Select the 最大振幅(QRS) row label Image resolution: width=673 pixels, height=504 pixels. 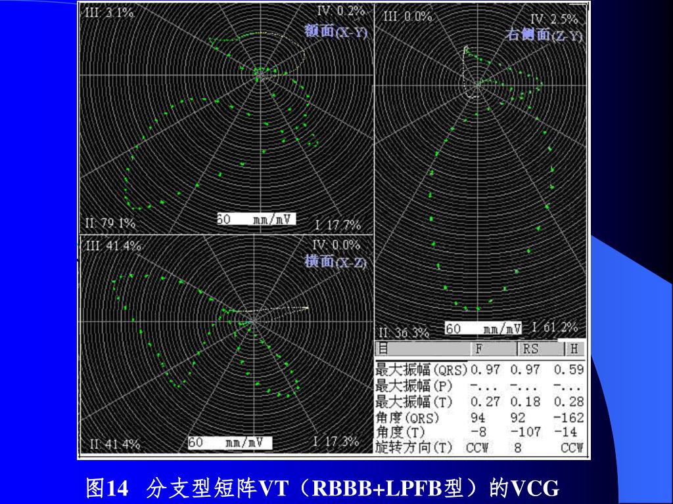421,370
